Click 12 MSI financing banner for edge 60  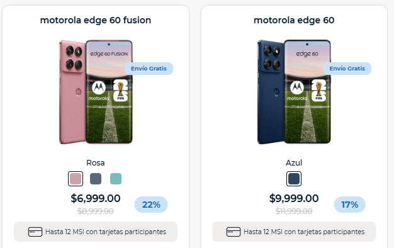(x=294, y=232)
